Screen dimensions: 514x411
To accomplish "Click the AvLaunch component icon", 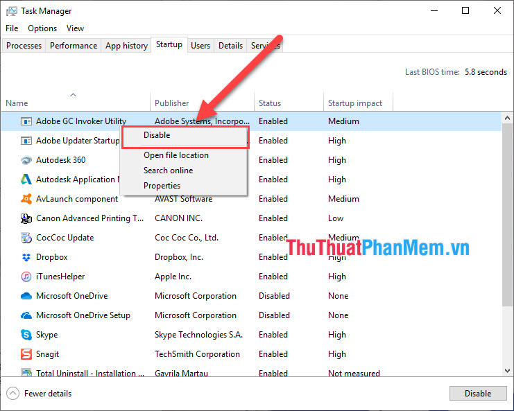I will 26,199.
